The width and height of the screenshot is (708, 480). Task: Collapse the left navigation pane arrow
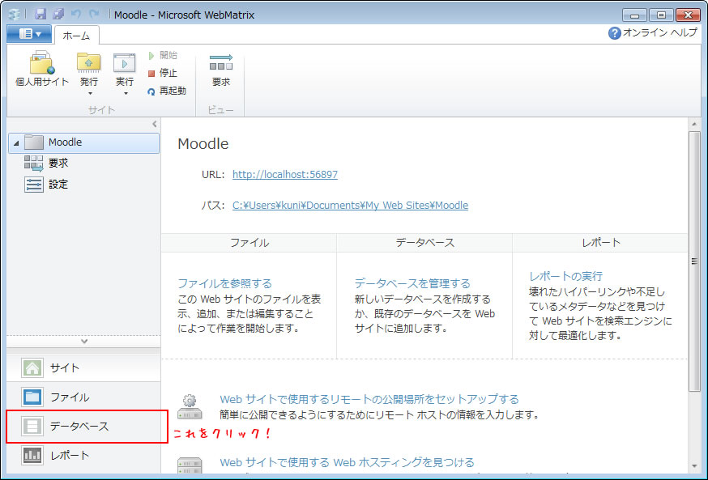[x=155, y=124]
